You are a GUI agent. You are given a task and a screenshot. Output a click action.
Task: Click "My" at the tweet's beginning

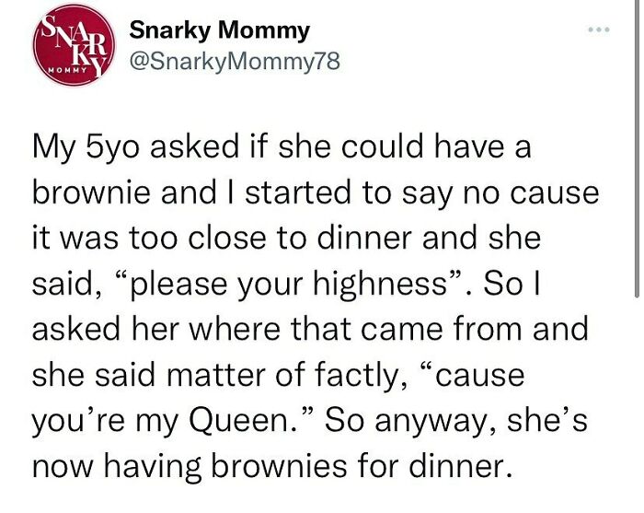(x=53, y=148)
